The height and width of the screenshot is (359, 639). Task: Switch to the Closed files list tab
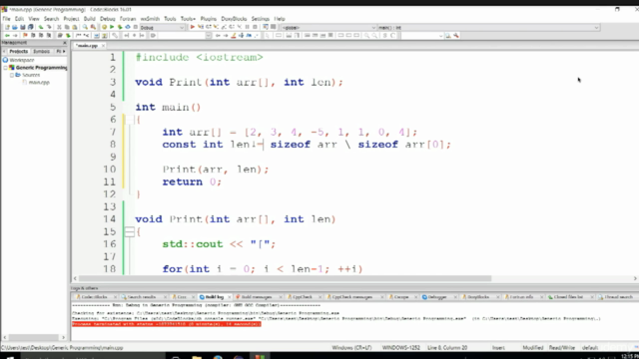pyautogui.click(x=567, y=297)
